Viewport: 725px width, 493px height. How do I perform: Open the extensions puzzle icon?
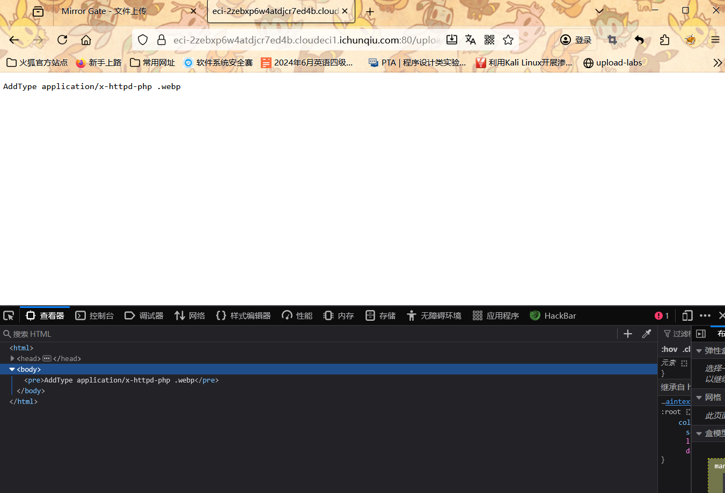665,40
